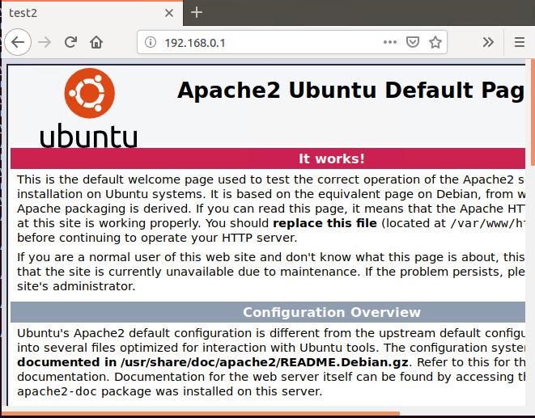
Task: Open the Firefox hamburger menu
Action: click(520, 42)
